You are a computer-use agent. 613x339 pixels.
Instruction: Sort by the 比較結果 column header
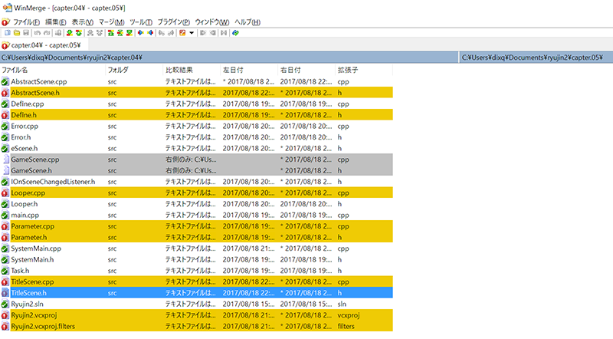[192, 70]
